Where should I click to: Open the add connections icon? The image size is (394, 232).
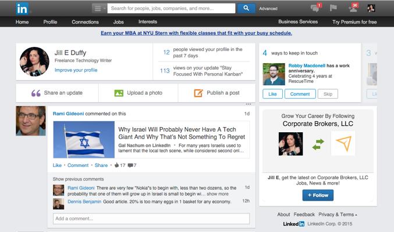(x=353, y=8)
